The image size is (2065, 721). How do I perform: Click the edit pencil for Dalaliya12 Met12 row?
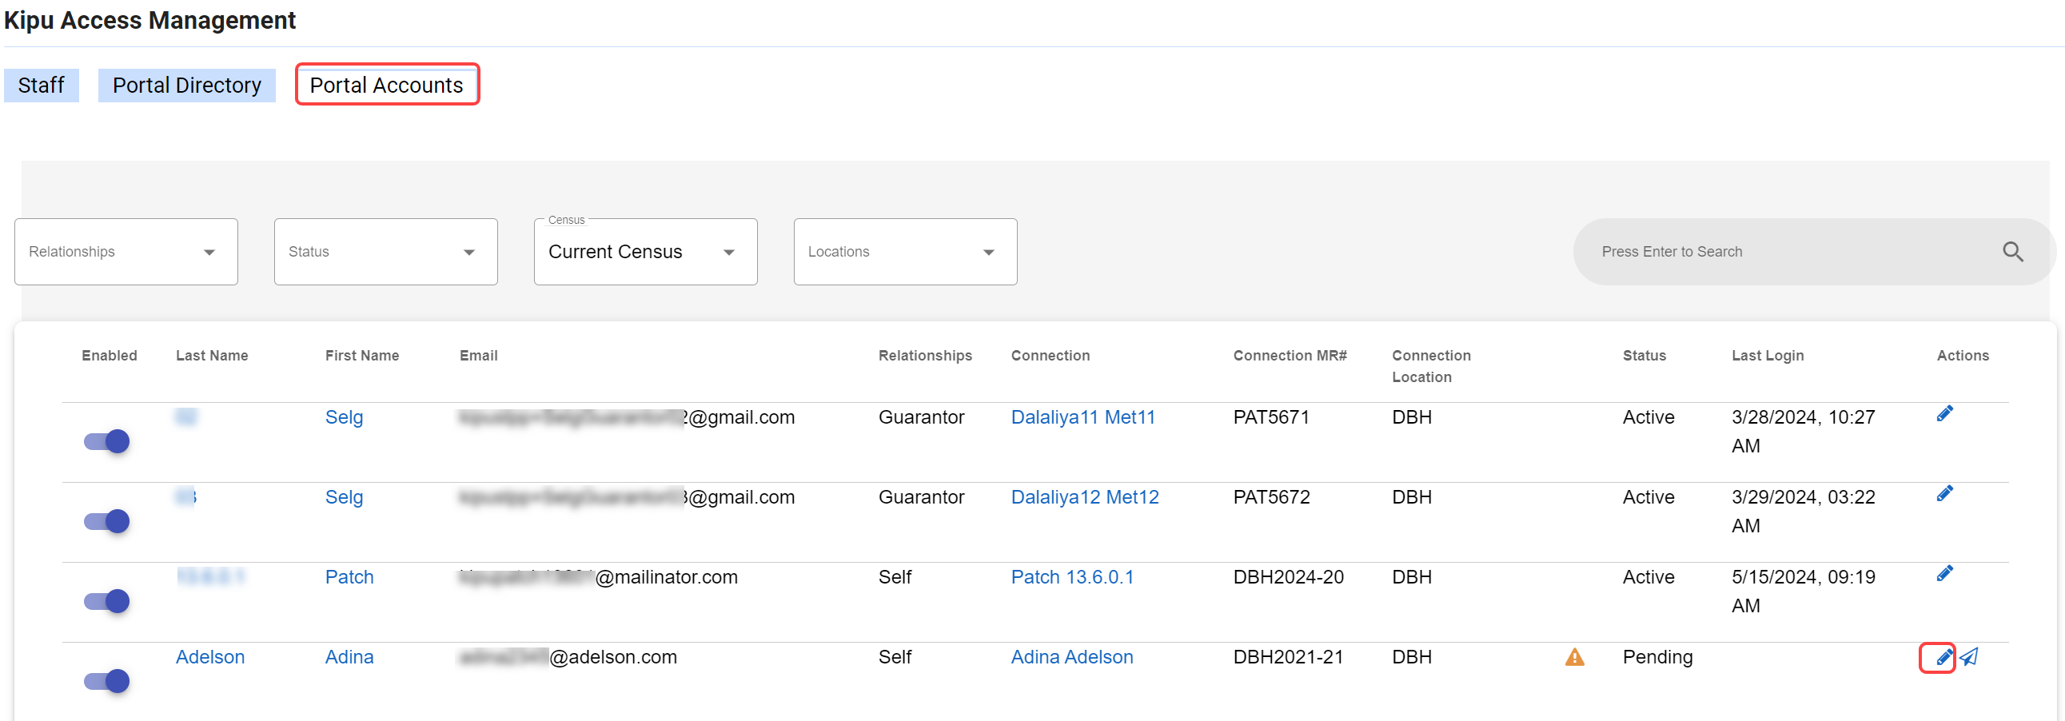[1944, 494]
